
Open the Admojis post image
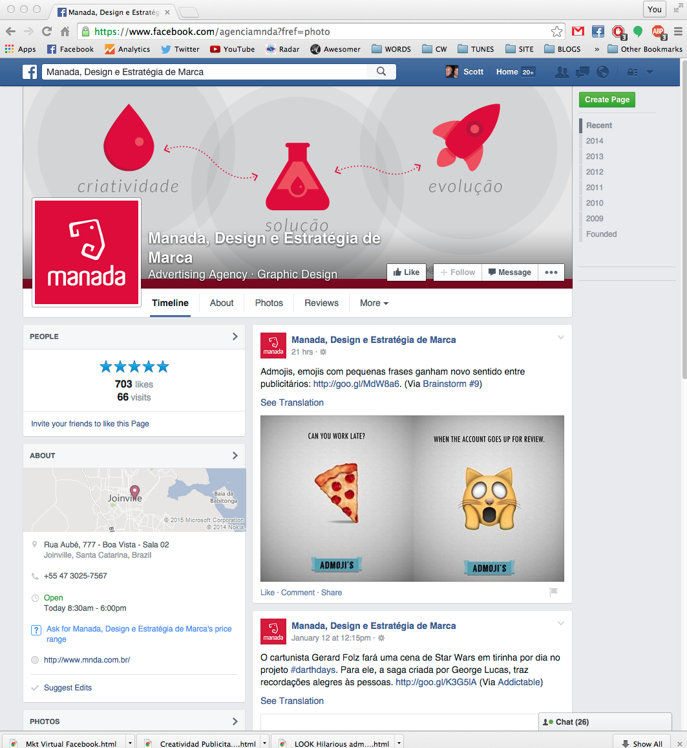(x=412, y=498)
